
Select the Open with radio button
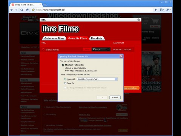tap(65, 79)
